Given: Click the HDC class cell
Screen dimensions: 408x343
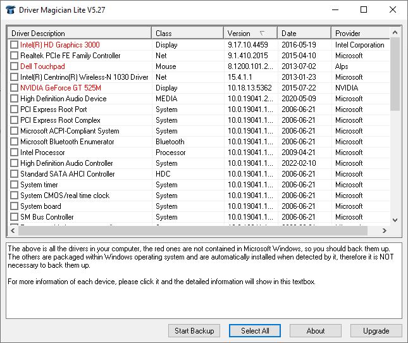Looking at the screenshot, I should click(163, 174).
